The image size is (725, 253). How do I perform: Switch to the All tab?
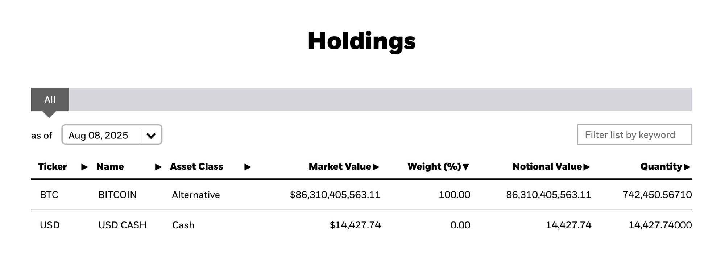50,100
